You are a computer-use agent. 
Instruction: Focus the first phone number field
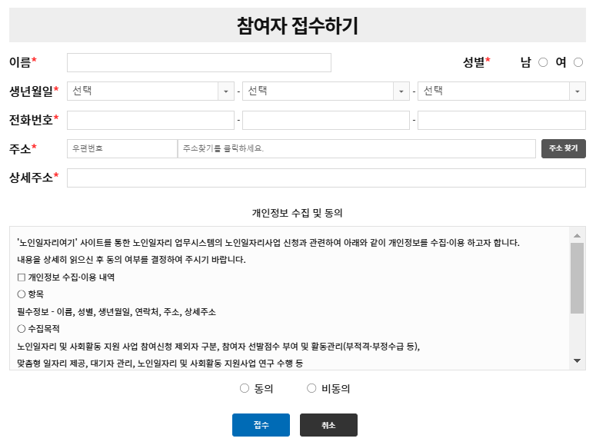(x=151, y=120)
